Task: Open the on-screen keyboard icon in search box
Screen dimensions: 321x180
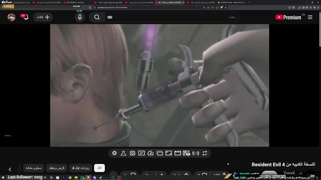Action: pyautogui.click(x=110, y=17)
